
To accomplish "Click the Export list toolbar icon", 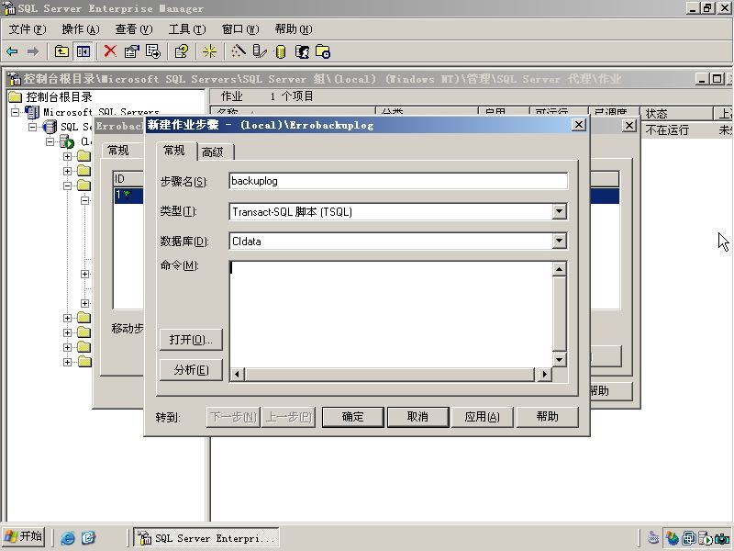I will (153, 51).
